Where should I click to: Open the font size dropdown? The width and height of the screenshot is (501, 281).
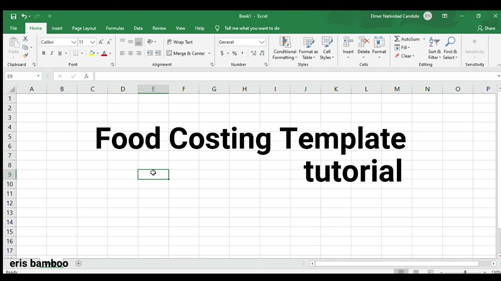92,42
